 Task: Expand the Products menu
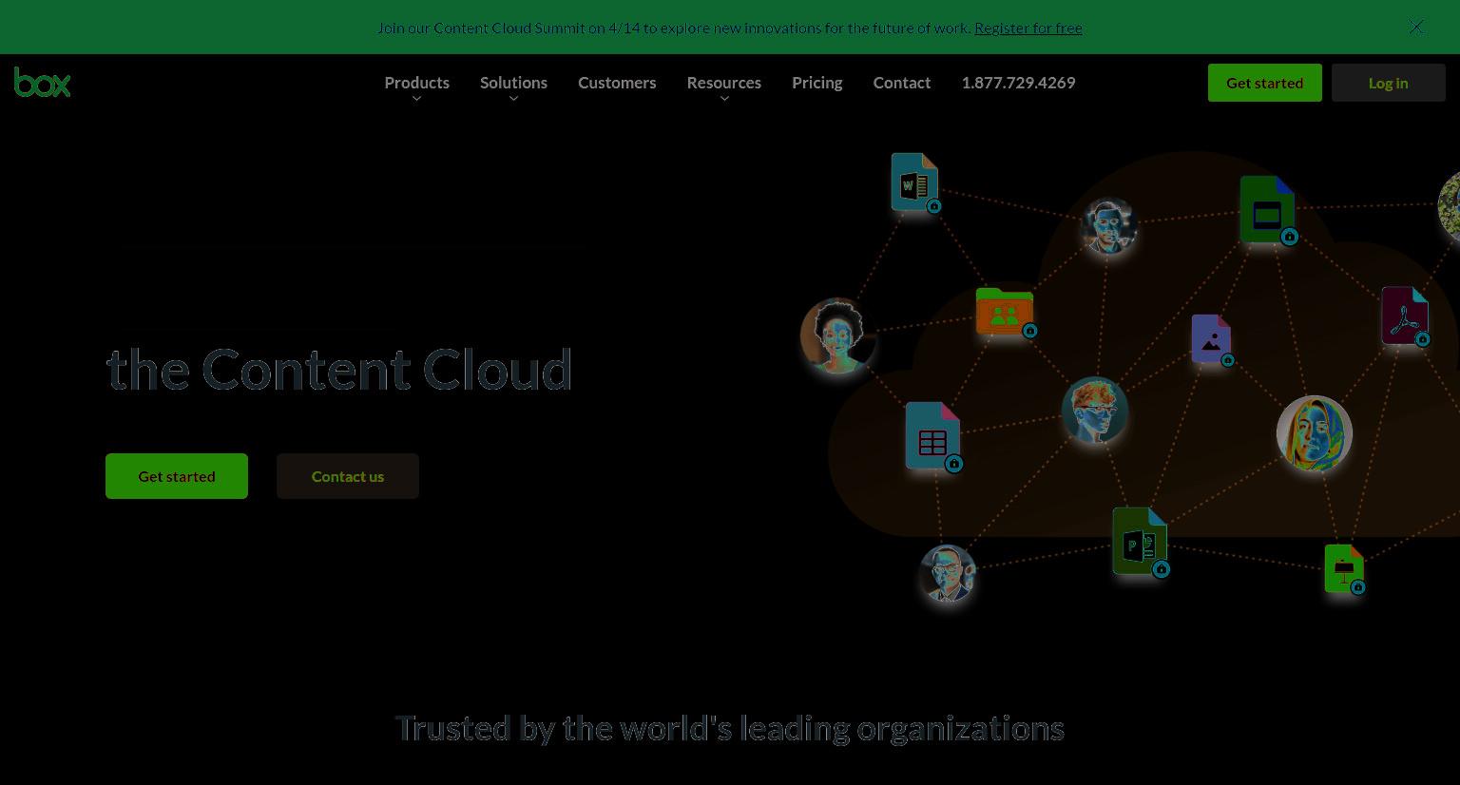click(416, 83)
